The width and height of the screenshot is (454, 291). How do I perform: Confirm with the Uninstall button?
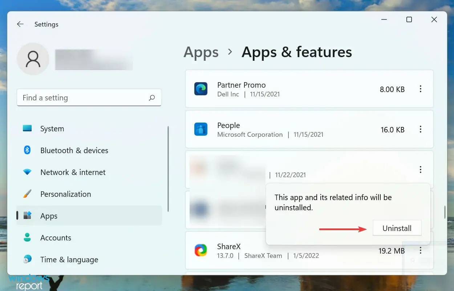coord(397,228)
